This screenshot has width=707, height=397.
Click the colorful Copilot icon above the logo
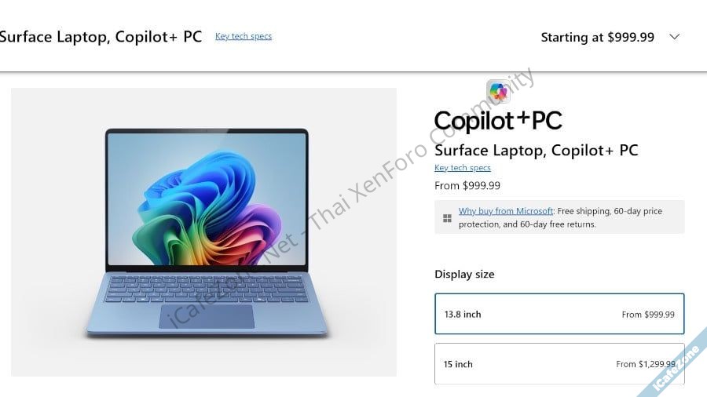coord(498,91)
